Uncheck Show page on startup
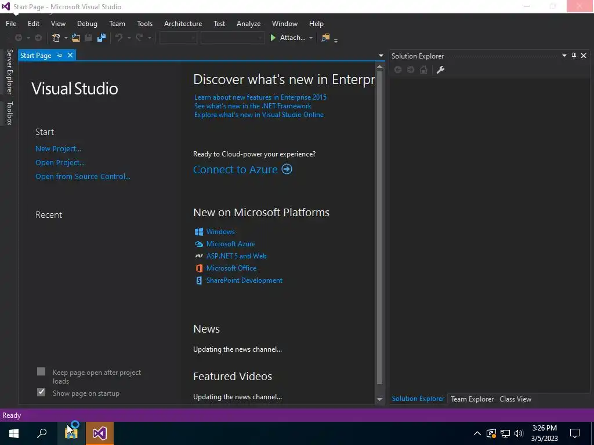 click(41, 392)
